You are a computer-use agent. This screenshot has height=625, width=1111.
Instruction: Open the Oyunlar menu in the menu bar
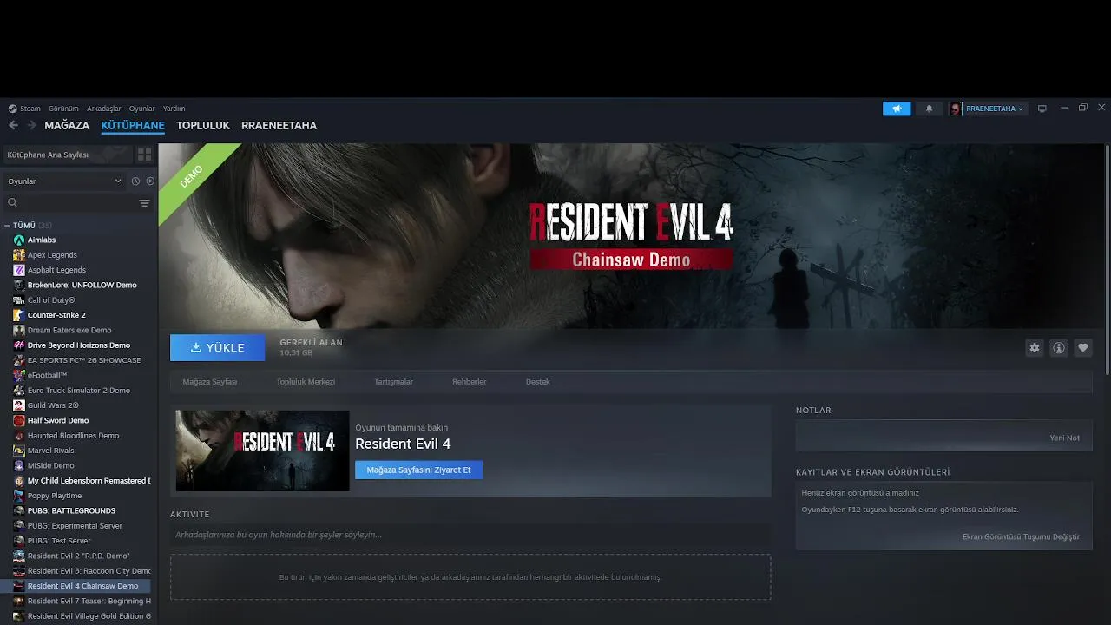coord(142,109)
